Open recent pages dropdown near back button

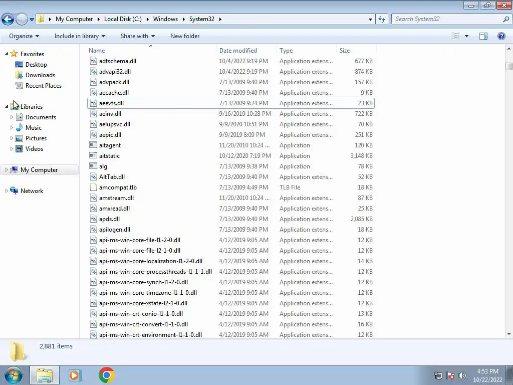[32, 20]
